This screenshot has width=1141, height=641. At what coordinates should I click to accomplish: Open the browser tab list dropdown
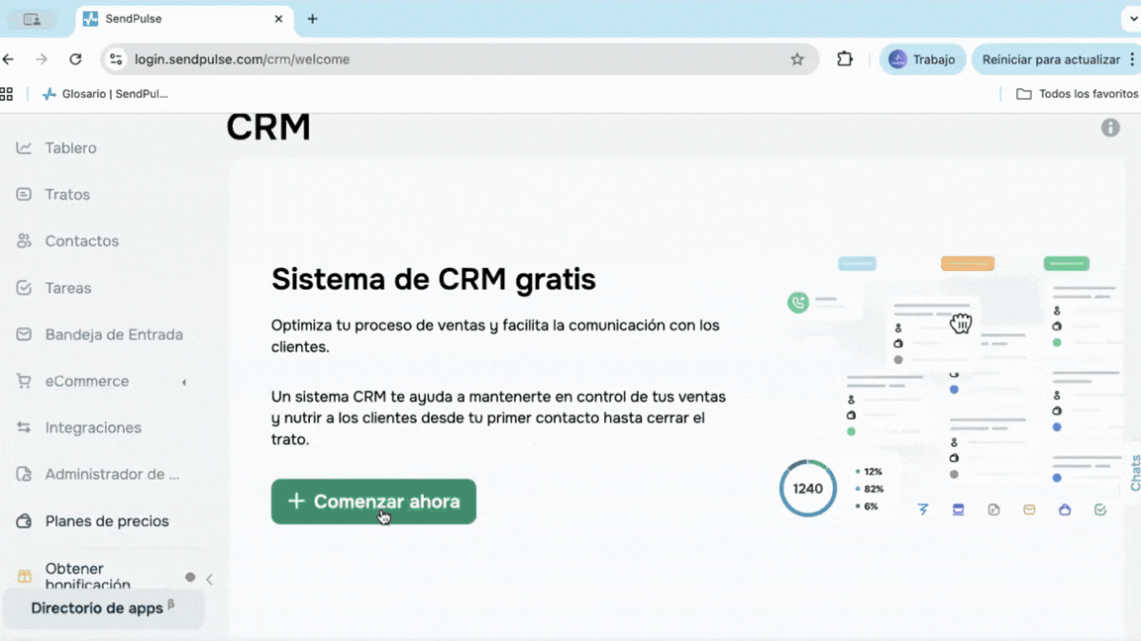1133,19
